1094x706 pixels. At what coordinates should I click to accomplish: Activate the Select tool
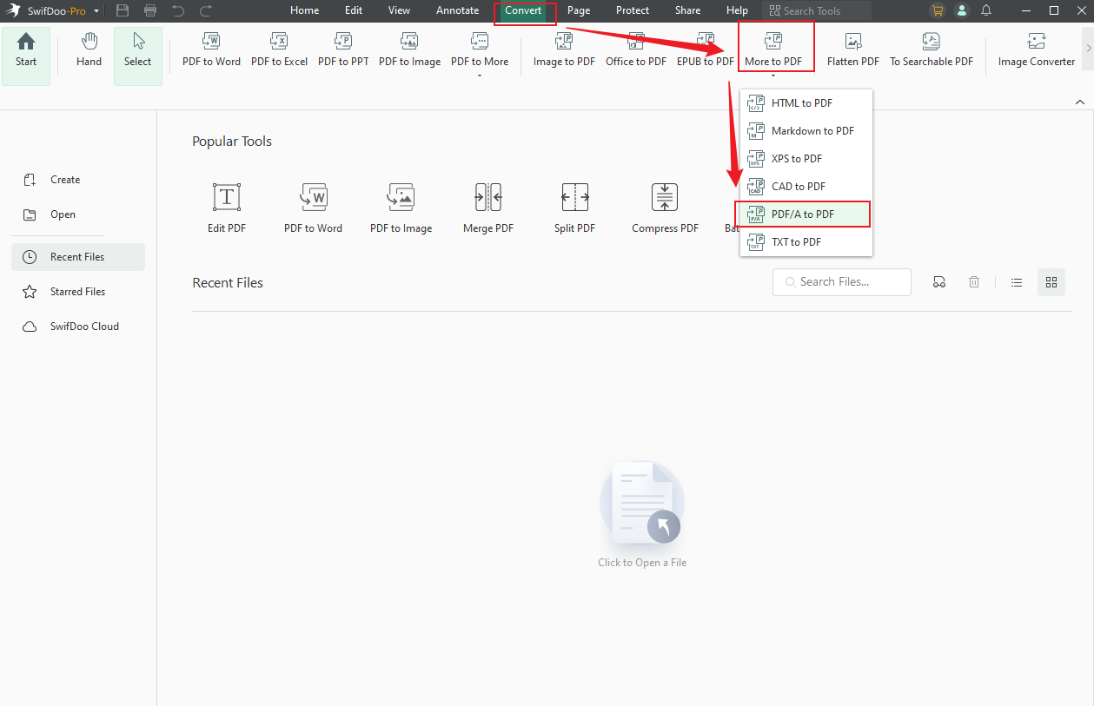(137, 49)
